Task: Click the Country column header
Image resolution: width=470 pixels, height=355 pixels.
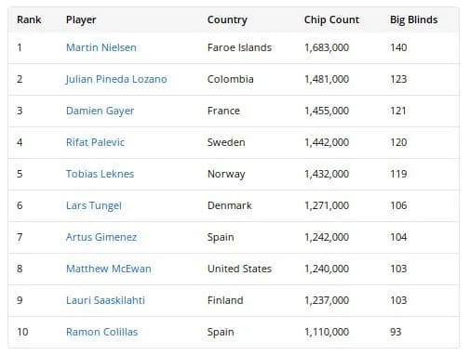Action: click(227, 20)
